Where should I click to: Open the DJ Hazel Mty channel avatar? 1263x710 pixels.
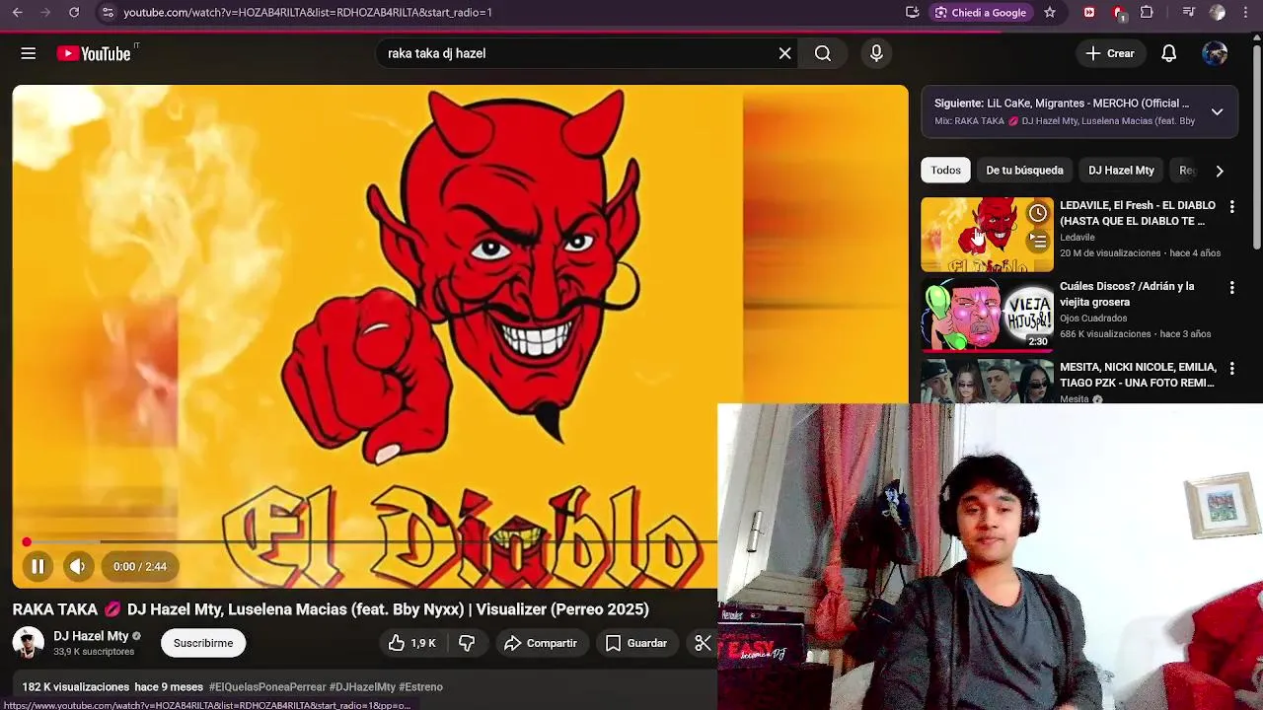[x=28, y=643]
